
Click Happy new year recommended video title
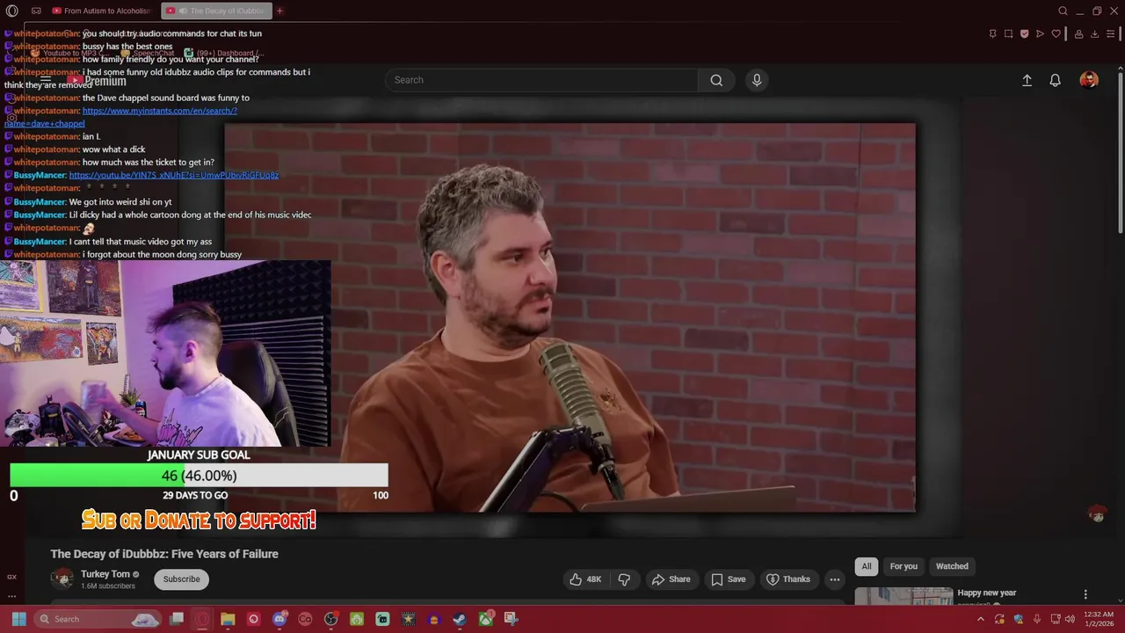pos(986,593)
